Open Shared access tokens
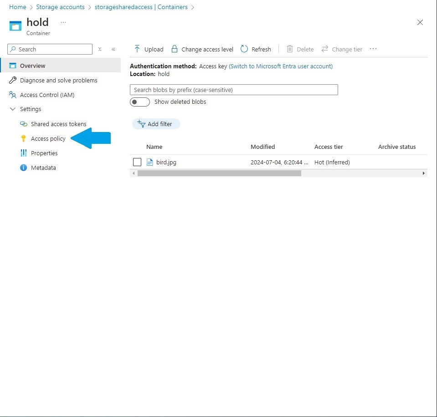Screen dimensions: 437x417 58,124
